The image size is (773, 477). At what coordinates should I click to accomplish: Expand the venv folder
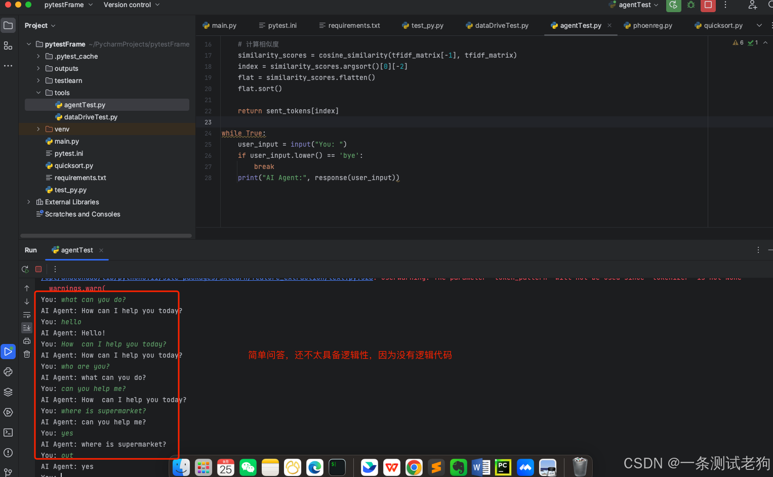pos(37,129)
